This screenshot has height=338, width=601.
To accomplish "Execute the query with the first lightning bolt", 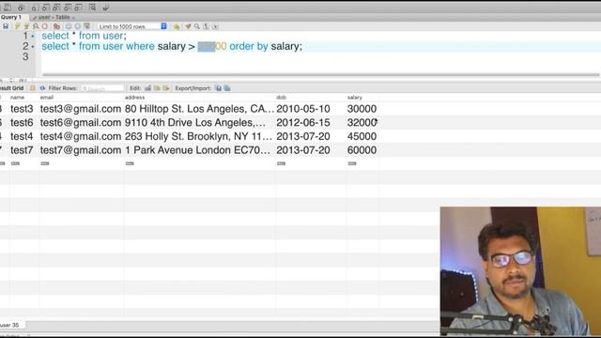I will (17, 26).
